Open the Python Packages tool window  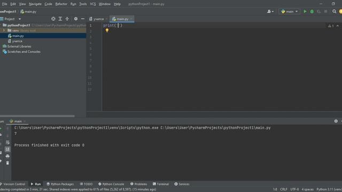(x=60, y=184)
